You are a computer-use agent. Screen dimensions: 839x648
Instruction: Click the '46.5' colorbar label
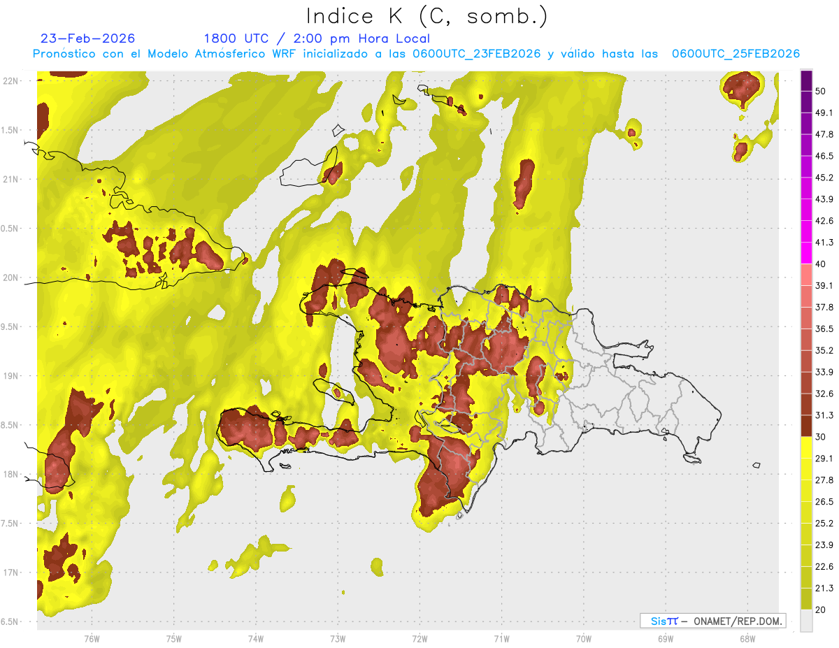tap(824, 156)
